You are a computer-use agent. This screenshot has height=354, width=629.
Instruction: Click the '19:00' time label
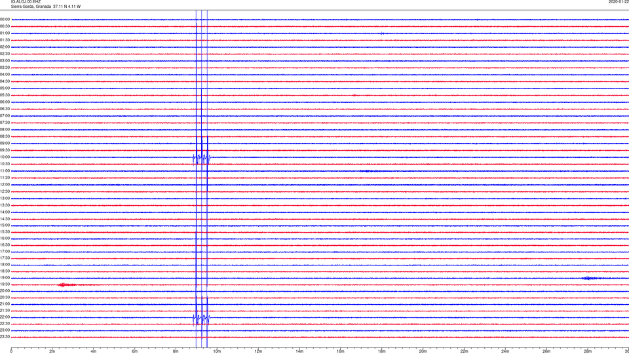[x=5, y=278]
